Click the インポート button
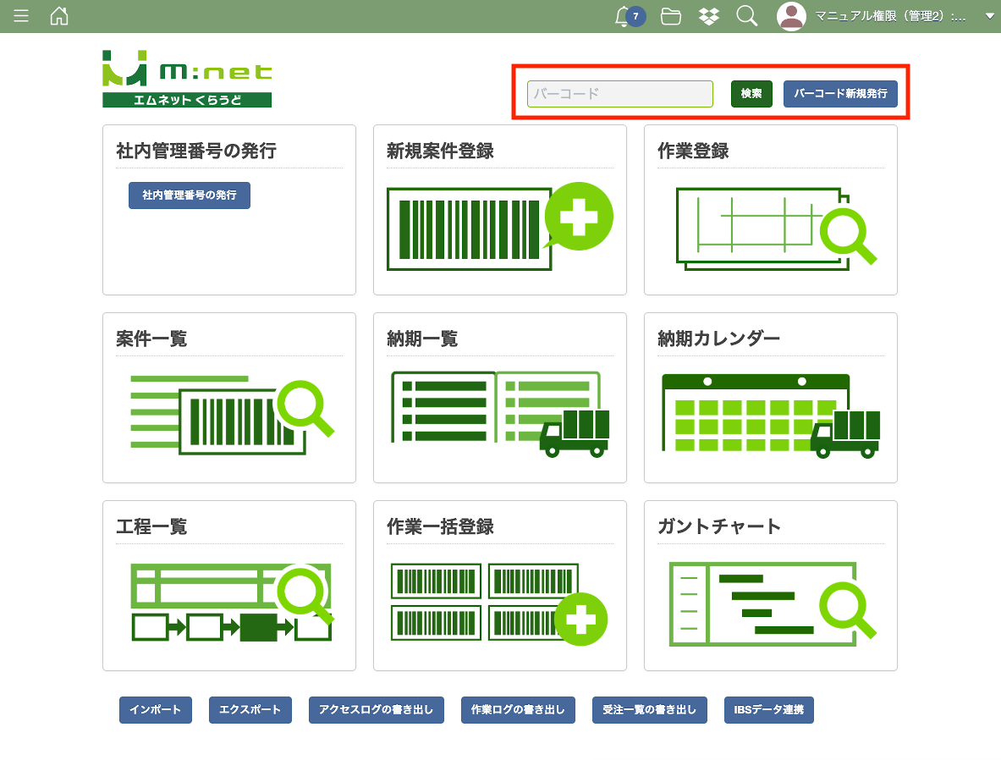The height and width of the screenshot is (760, 1001). point(156,710)
